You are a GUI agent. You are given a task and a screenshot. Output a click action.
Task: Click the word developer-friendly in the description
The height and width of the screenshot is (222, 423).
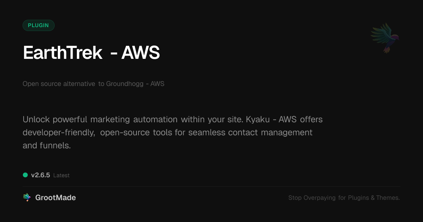click(x=59, y=132)
